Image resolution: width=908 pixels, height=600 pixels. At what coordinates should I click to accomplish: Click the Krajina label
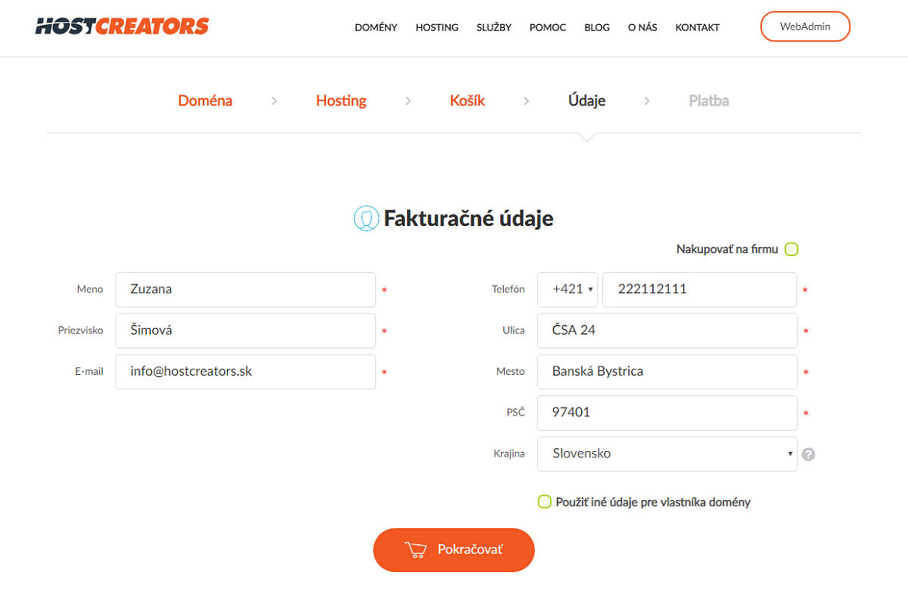tap(508, 454)
